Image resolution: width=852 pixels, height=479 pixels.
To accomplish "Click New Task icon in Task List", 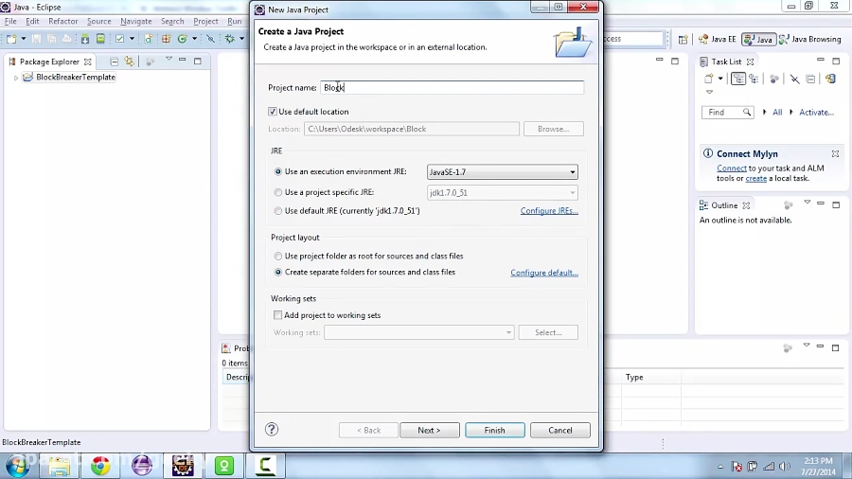I will pos(708,79).
